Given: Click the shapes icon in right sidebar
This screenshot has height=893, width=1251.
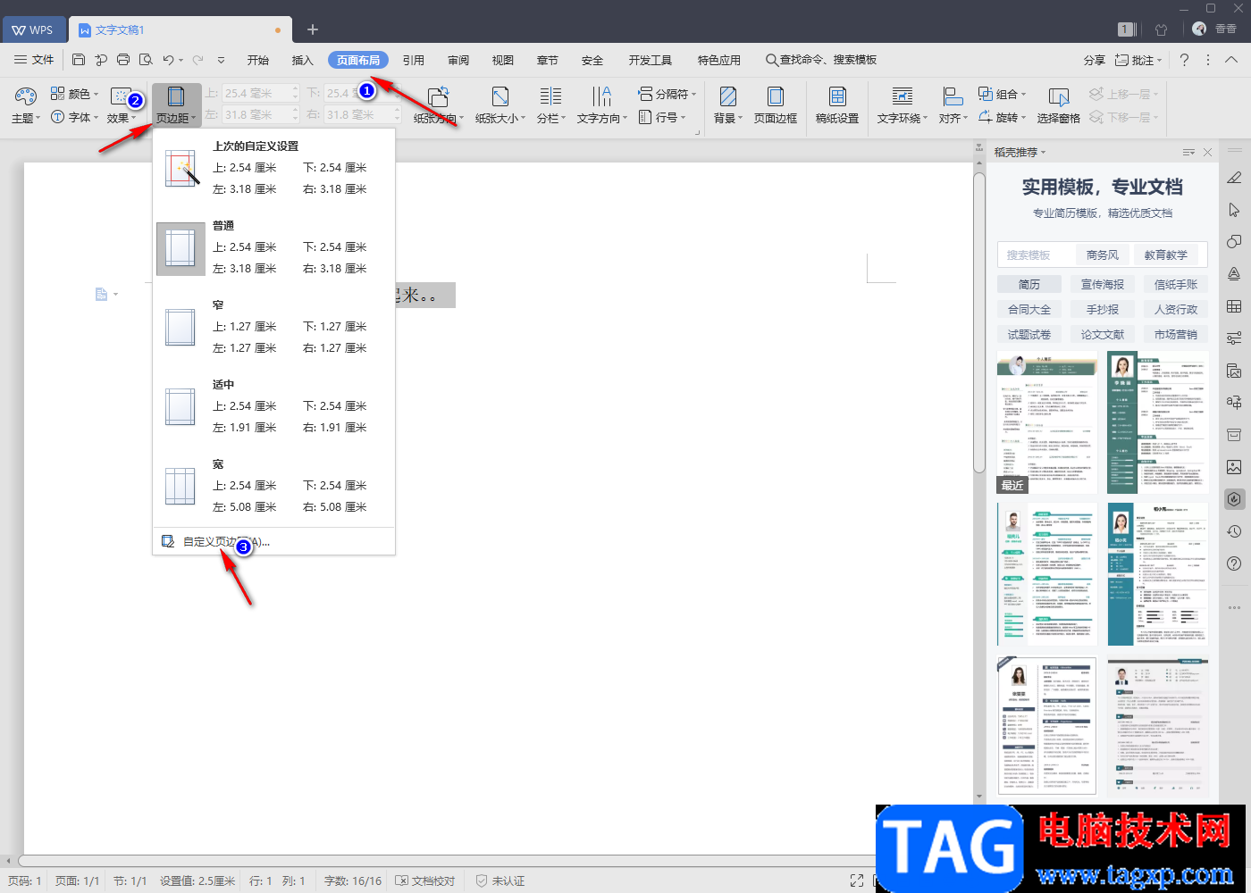Looking at the screenshot, I should click(x=1234, y=242).
